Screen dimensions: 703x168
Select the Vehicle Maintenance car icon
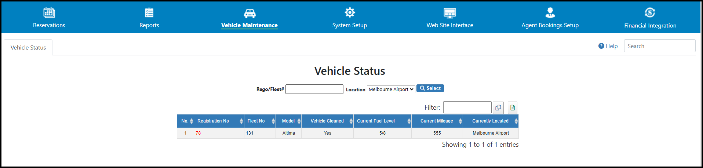tap(249, 13)
